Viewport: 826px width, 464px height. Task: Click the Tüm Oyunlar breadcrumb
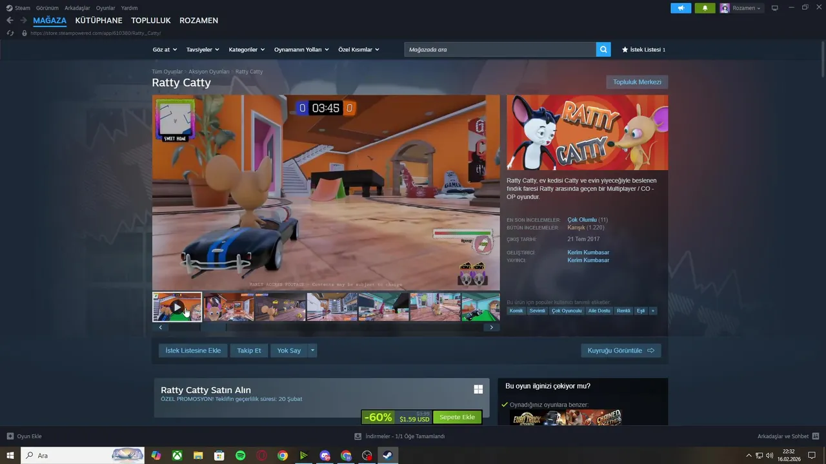coord(167,72)
